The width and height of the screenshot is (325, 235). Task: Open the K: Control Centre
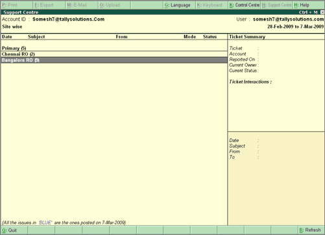point(245,5)
